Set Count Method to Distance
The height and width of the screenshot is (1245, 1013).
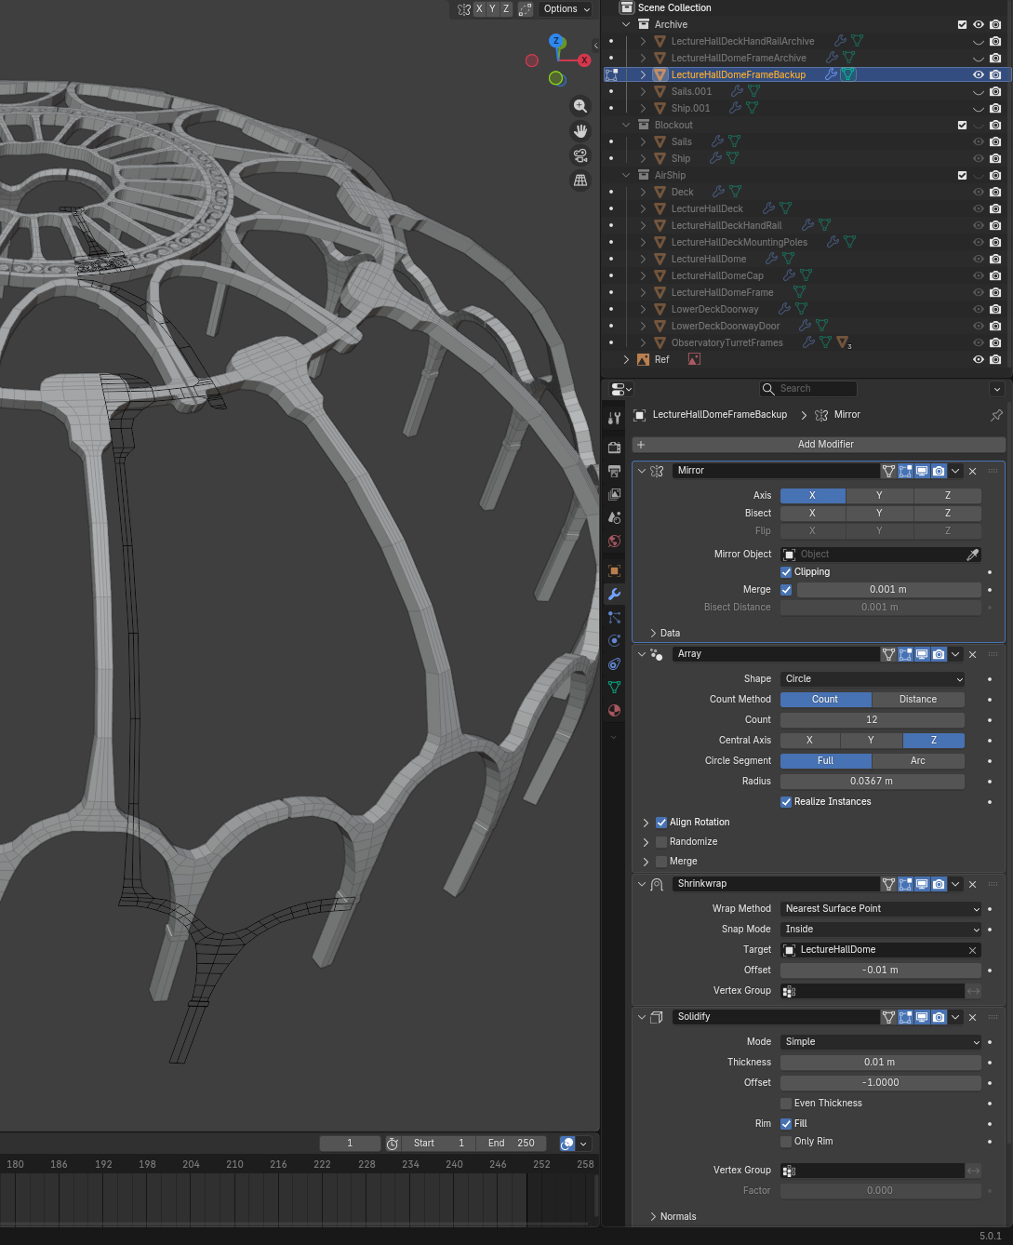[918, 700]
